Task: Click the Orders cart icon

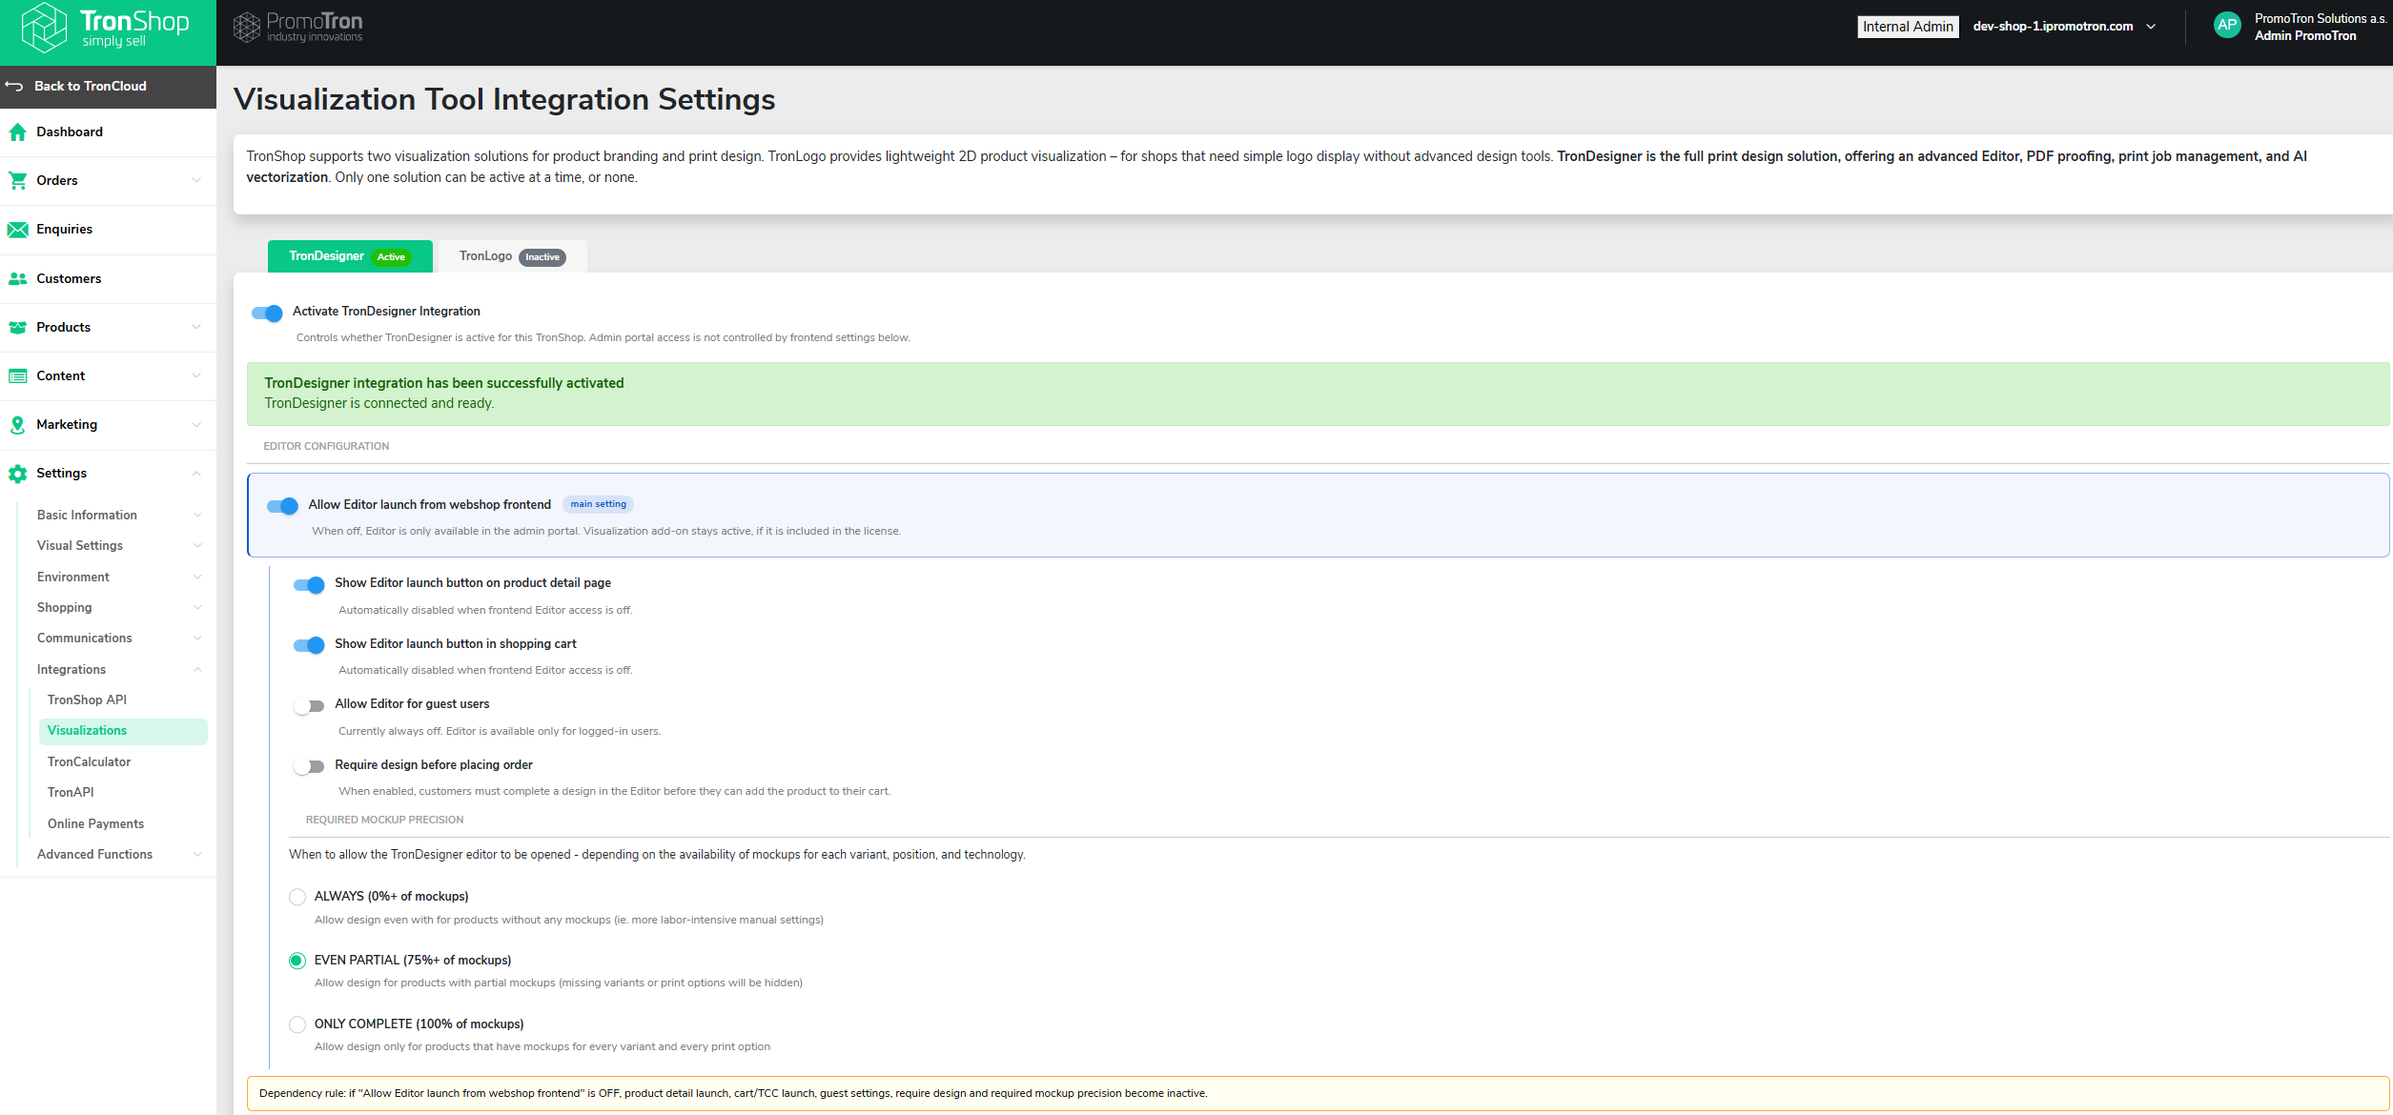Action: [17, 180]
